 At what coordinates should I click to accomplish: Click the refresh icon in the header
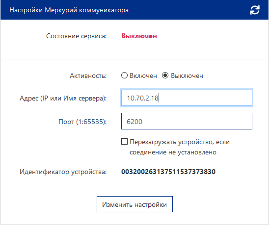pyautogui.click(x=255, y=10)
